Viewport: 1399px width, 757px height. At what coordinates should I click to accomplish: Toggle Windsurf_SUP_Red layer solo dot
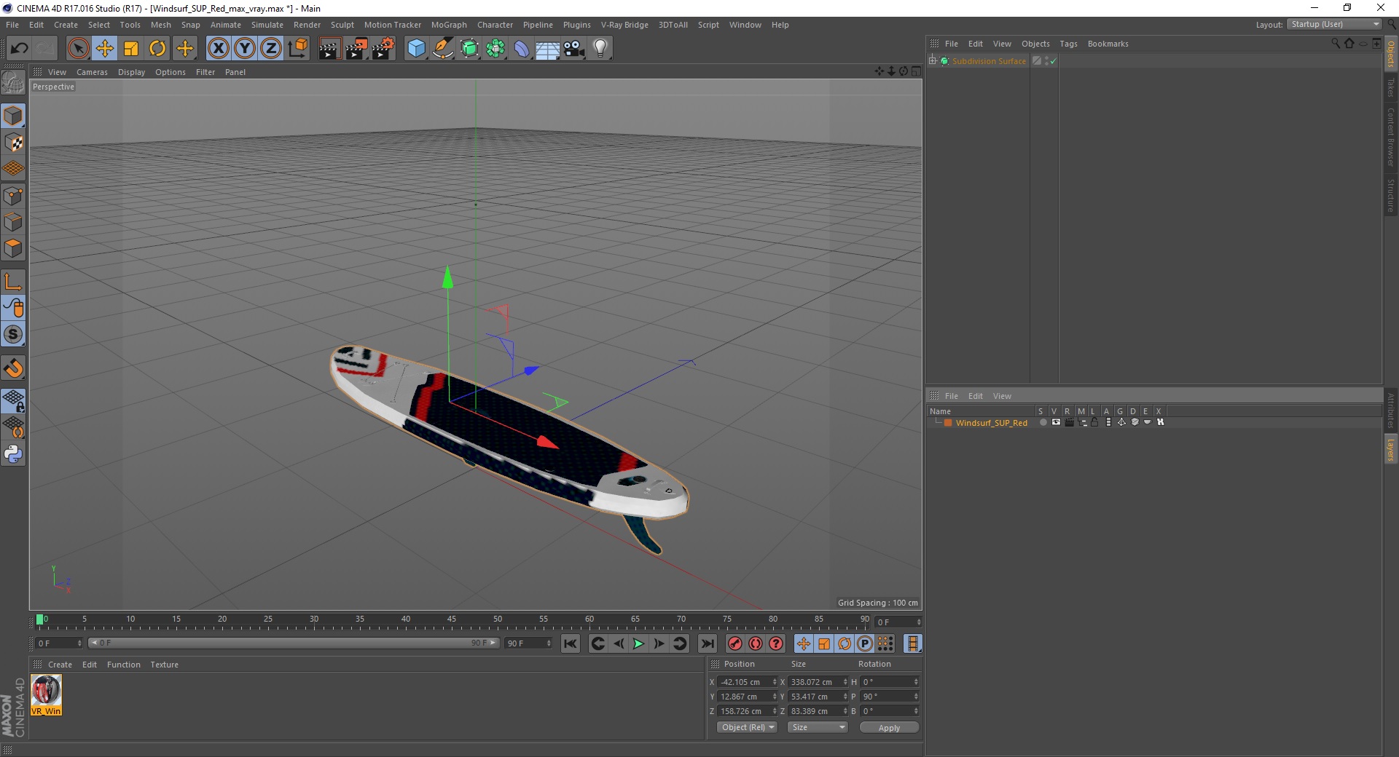[1043, 422]
